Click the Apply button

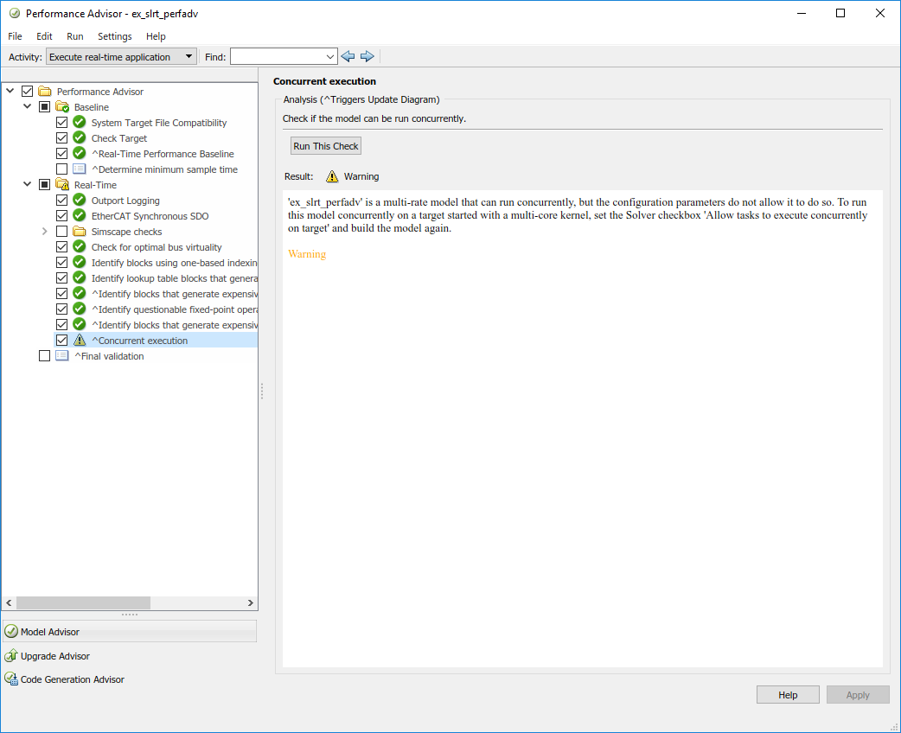tap(858, 694)
